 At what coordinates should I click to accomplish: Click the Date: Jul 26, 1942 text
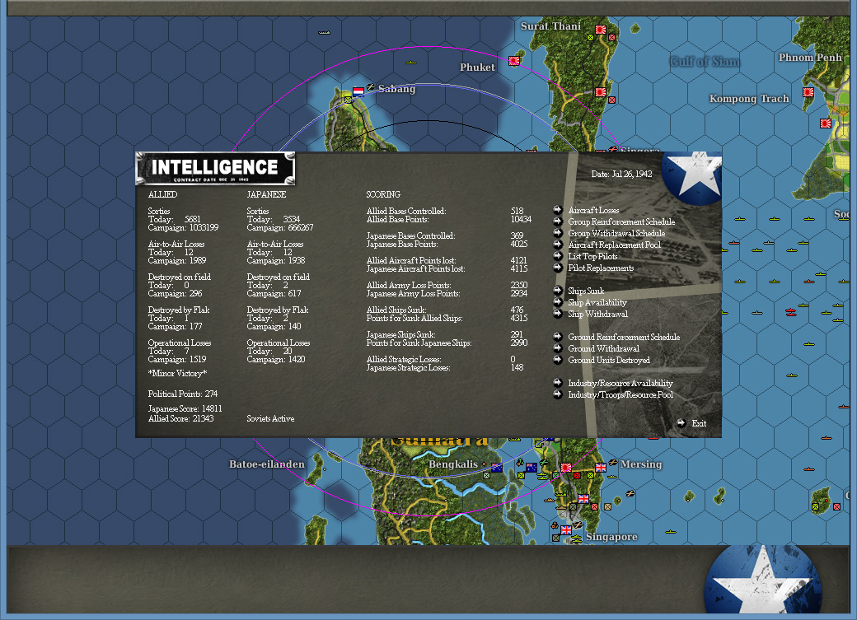(621, 175)
